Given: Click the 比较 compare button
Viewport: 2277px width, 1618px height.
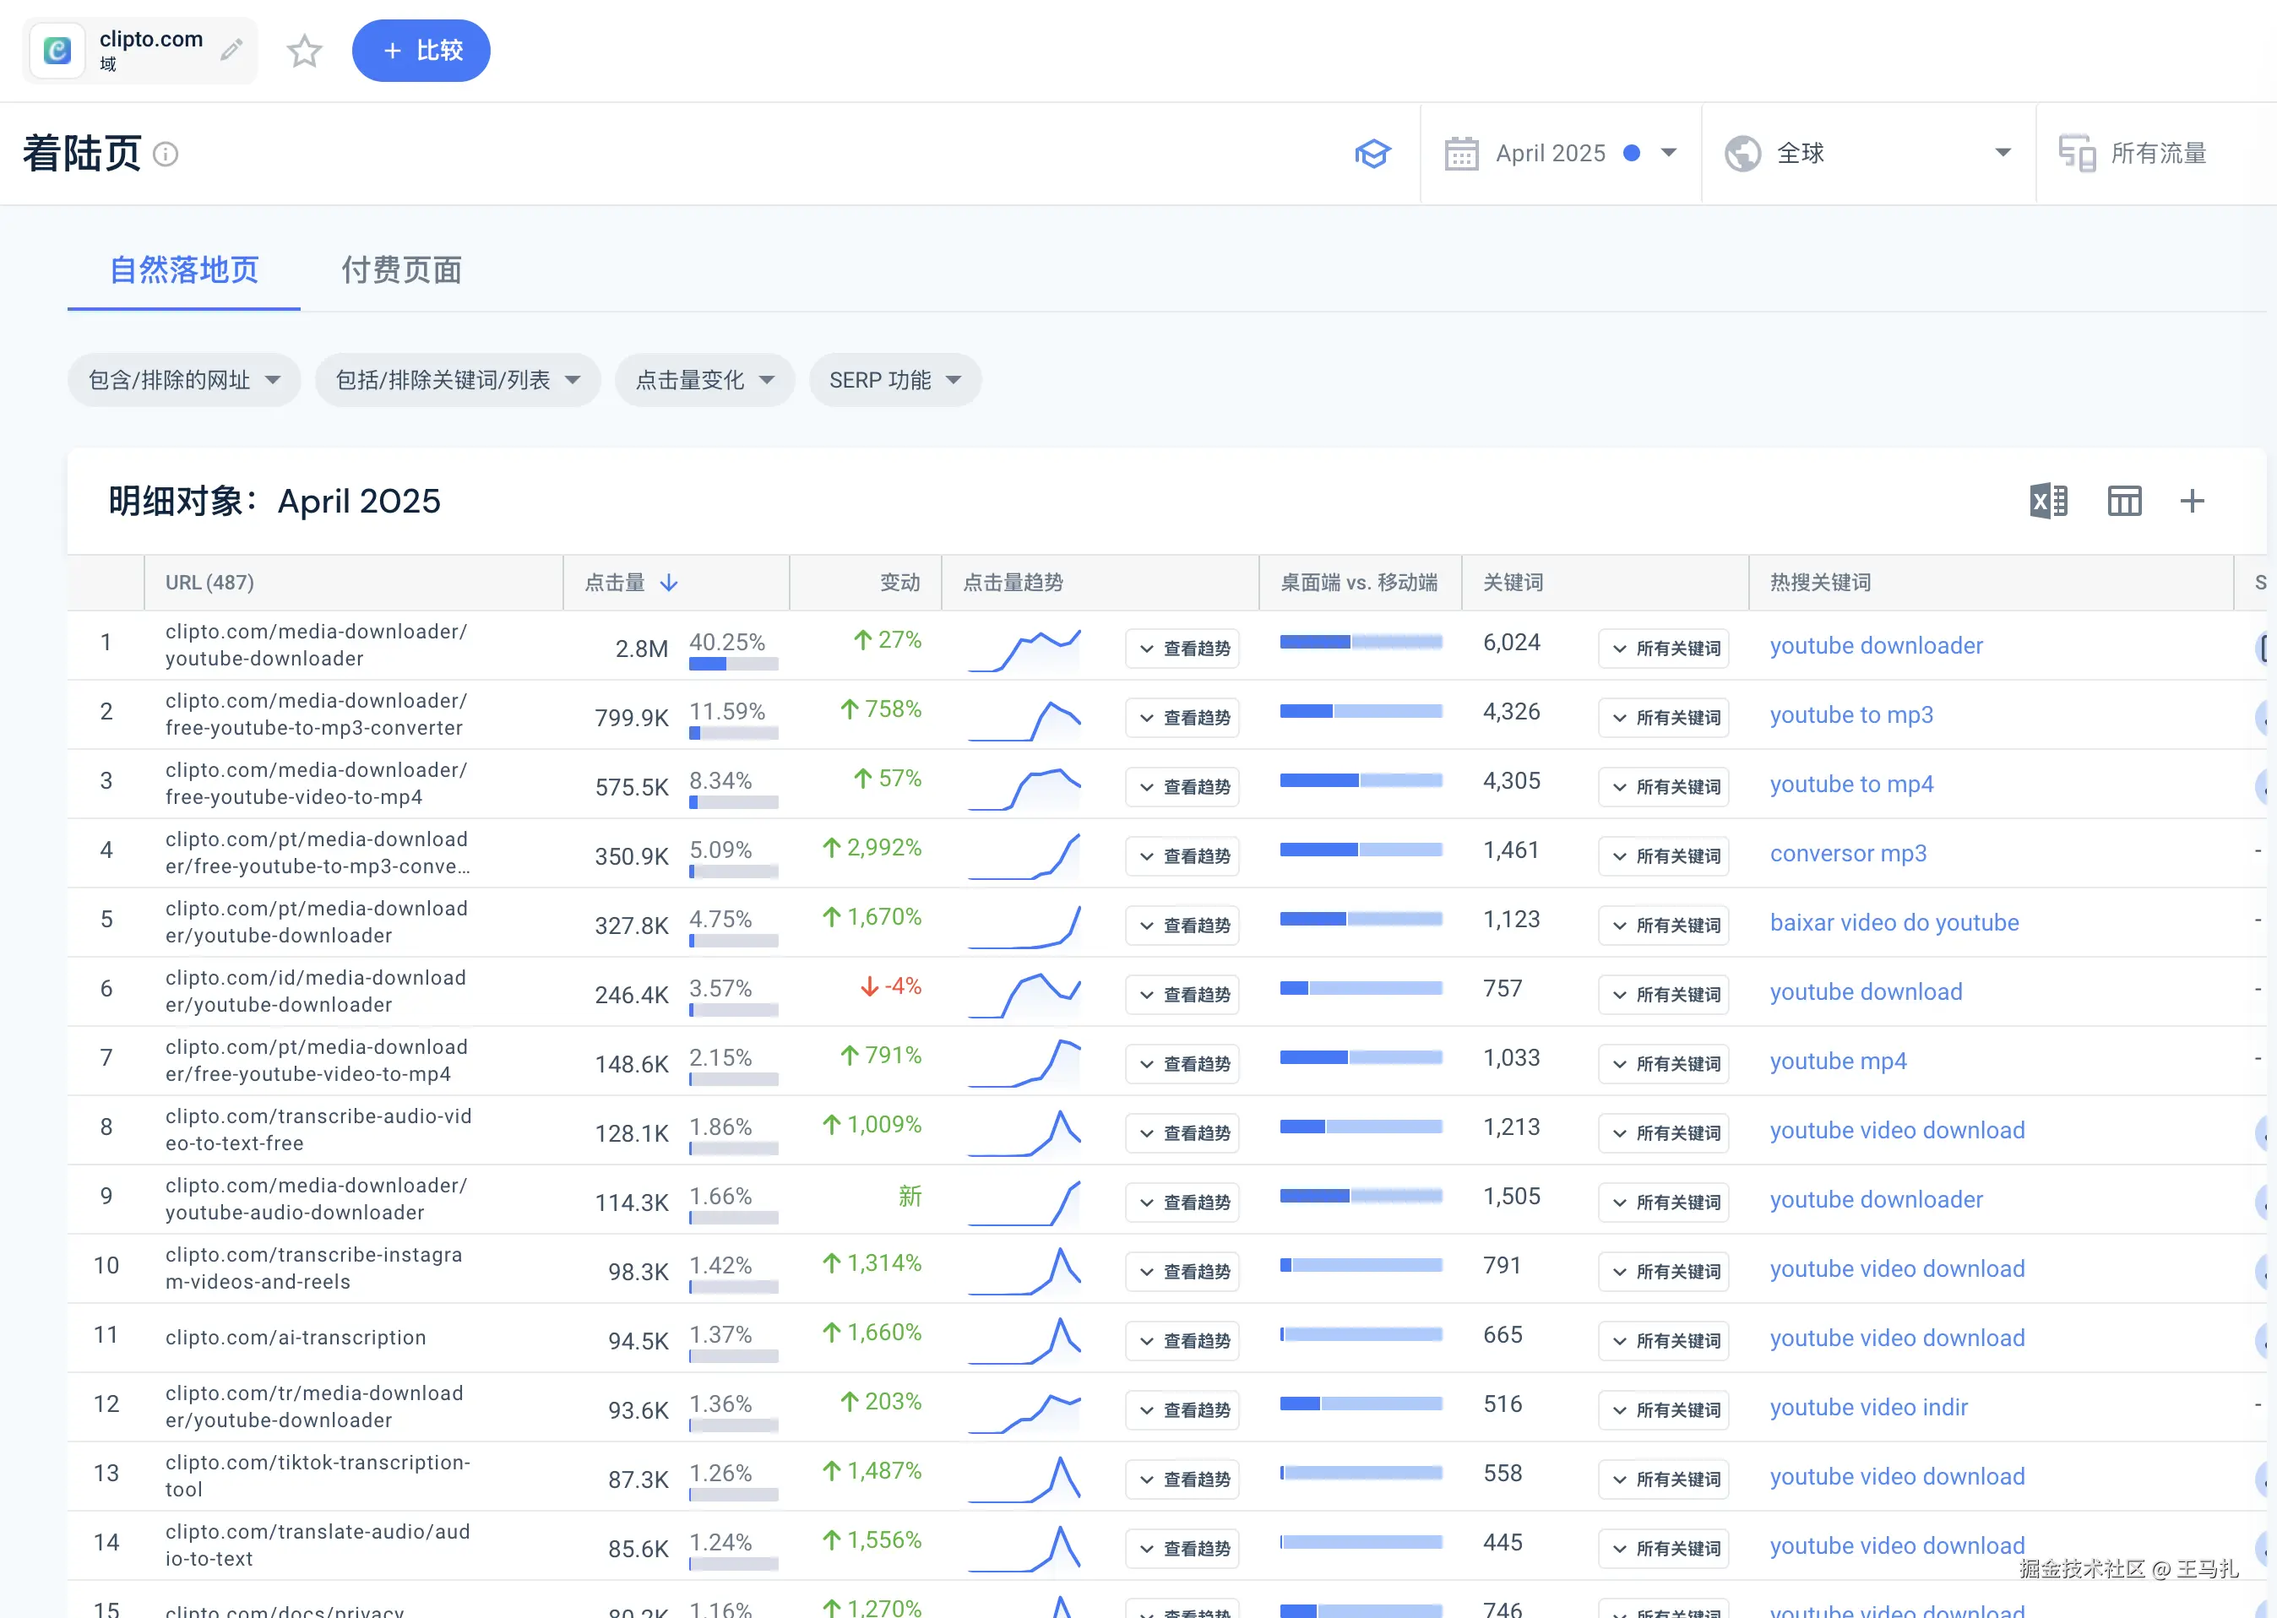Looking at the screenshot, I should pyautogui.click(x=421, y=51).
